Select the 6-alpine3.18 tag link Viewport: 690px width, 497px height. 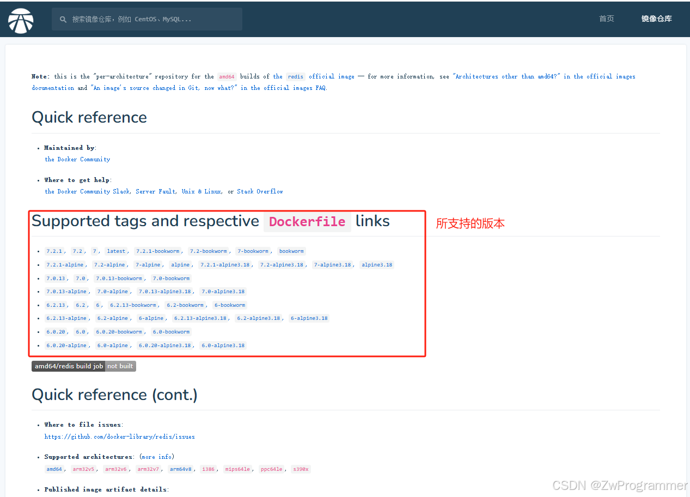[309, 318]
